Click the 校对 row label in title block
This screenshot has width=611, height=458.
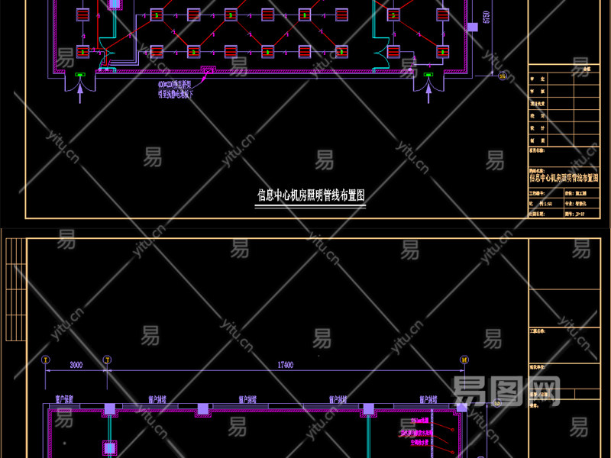(x=538, y=116)
